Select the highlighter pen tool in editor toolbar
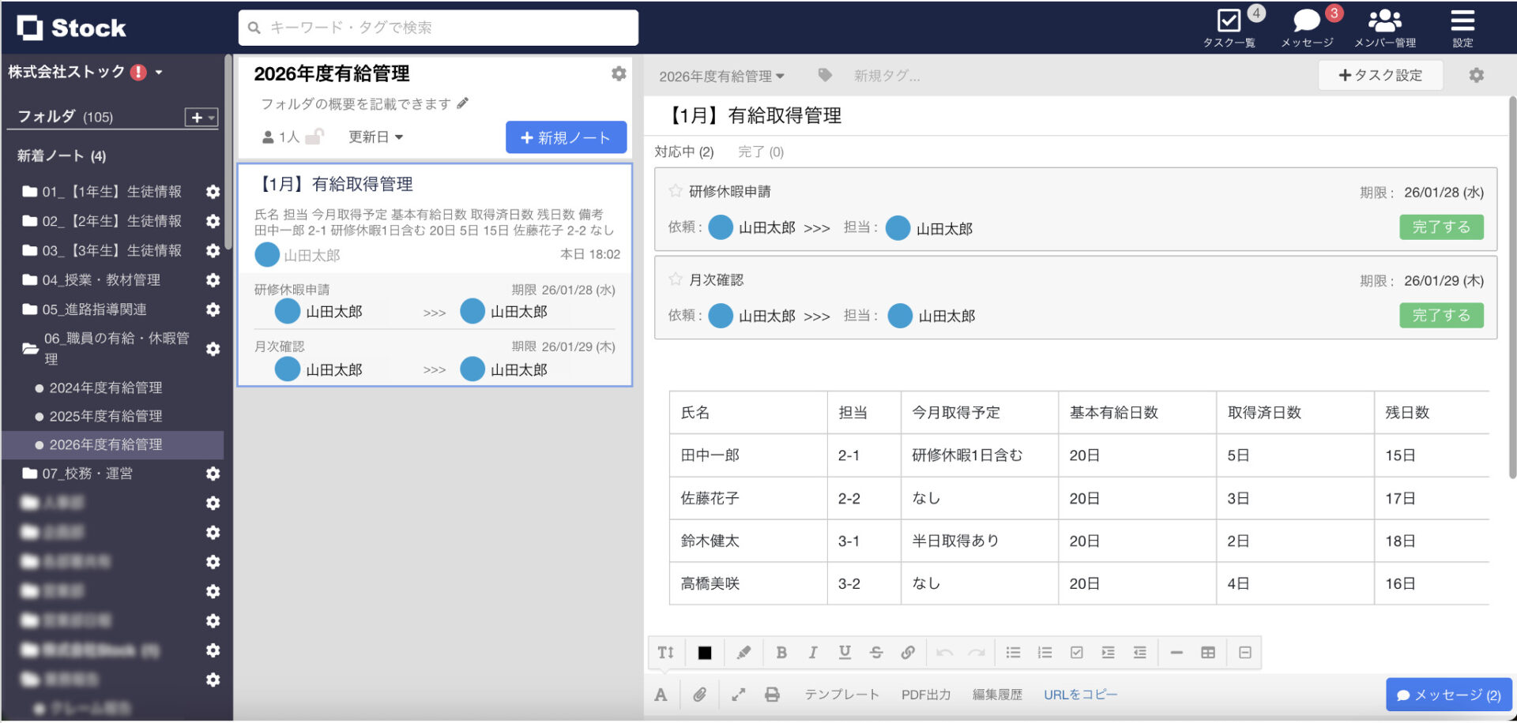 (743, 653)
